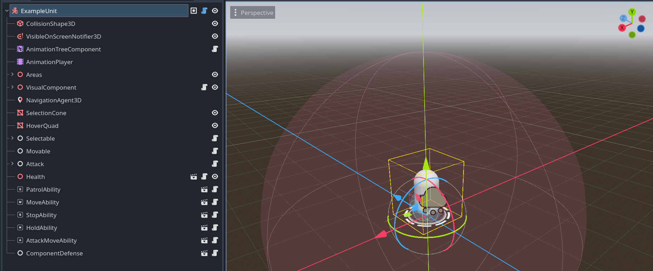
Task: Open ComponentDefense script icon
Action: coord(215,253)
